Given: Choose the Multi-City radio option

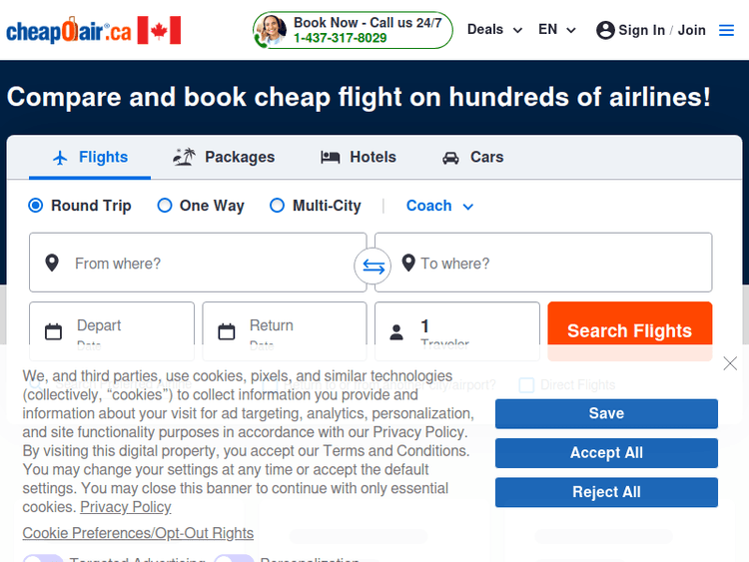Looking at the screenshot, I should (278, 206).
